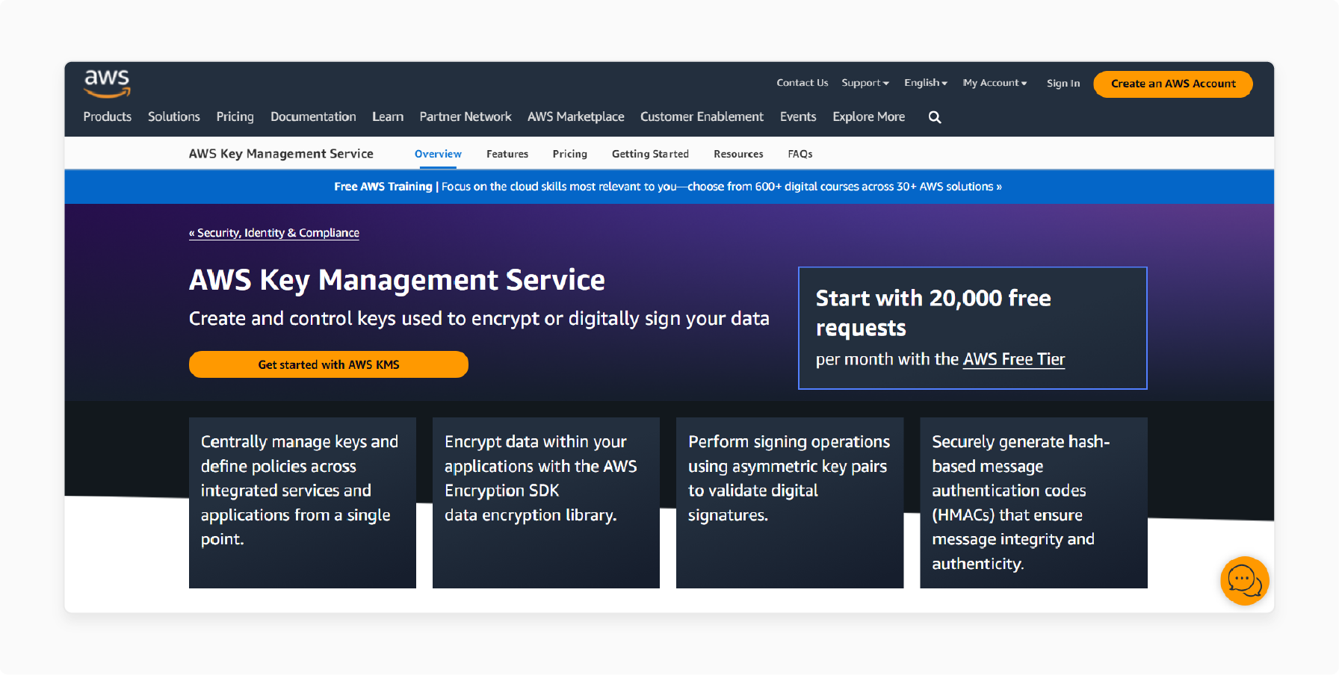Screen dimensions: 1339x675
Task: Open the Solutions menu
Action: point(174,116)
